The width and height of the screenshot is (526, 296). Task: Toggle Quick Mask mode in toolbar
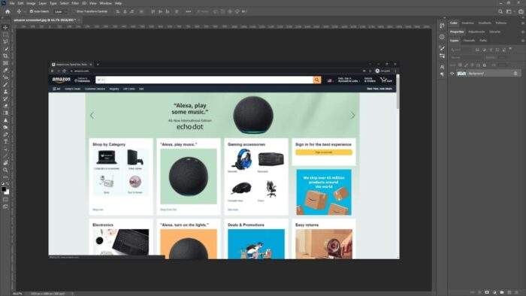tap(5, 200)
